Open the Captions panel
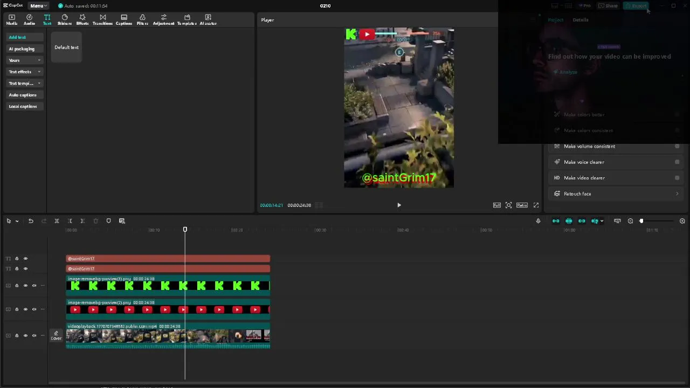 pyautogui.click(x=124, y=20)
